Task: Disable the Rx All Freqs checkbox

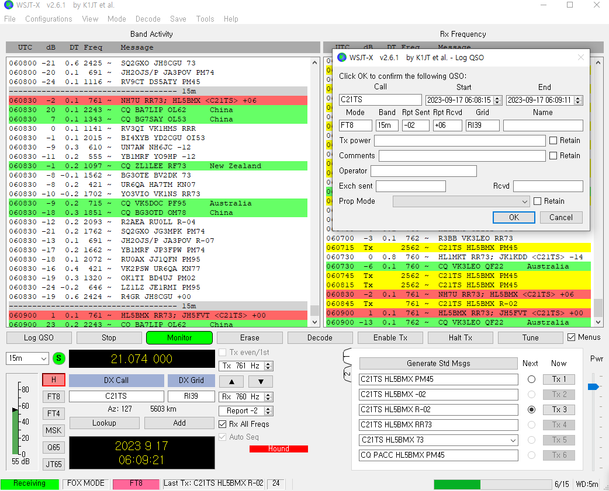Action: 223,424
